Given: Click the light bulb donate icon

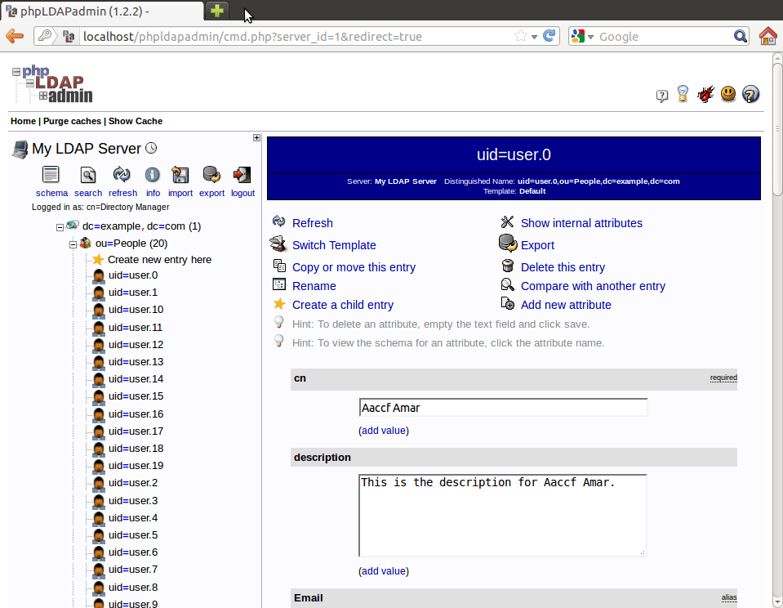Looking at the screenshot, I should (x=682, y=94).
